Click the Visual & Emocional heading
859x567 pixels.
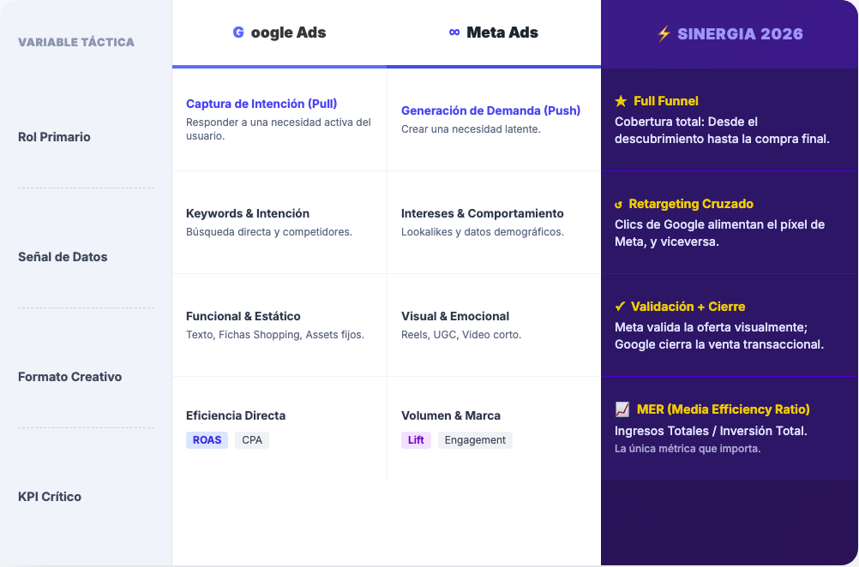(455, 316)
